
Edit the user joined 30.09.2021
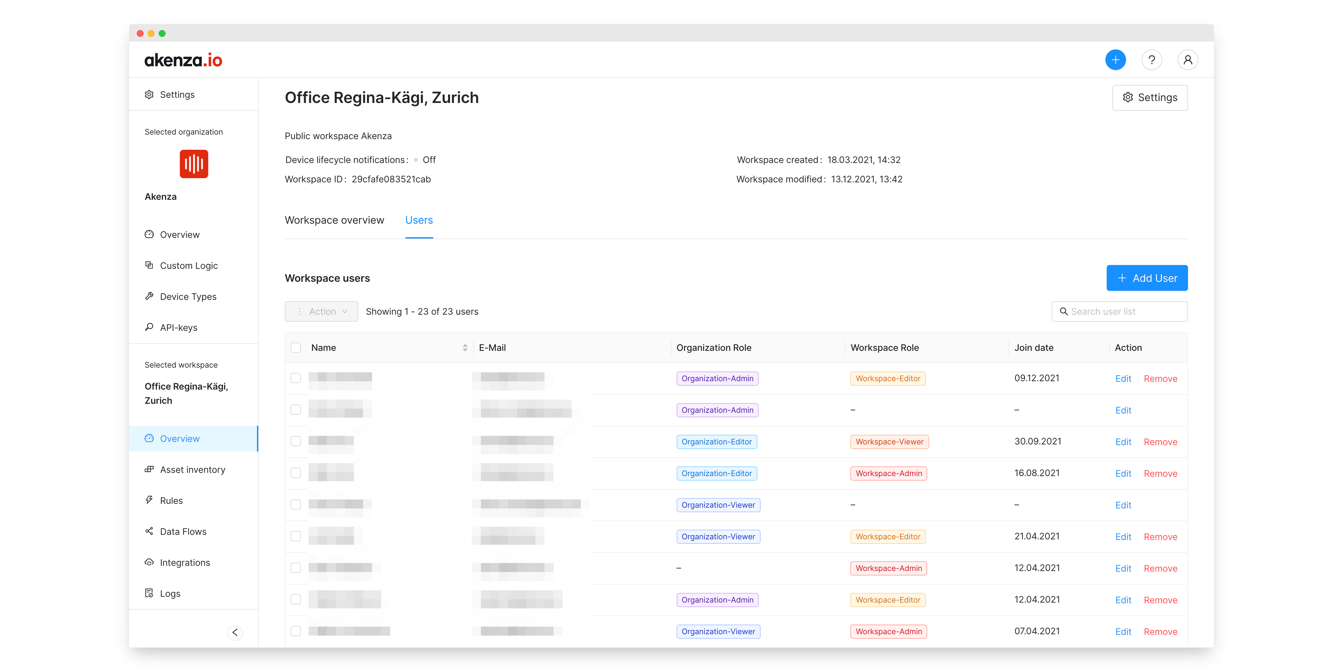(1123, 442)
